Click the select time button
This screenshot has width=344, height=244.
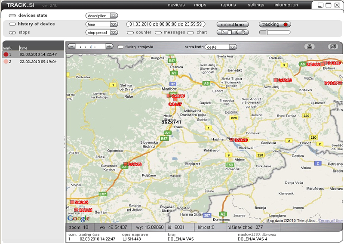pyautogui.click(x=232, y=25)
